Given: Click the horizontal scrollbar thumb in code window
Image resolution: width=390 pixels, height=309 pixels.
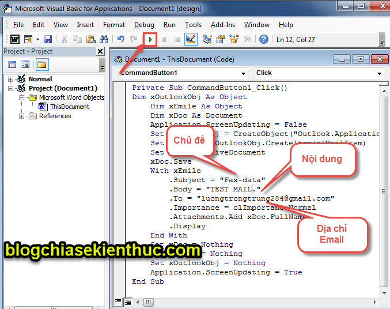Looking at the screenshot, I should coord(148,302).
